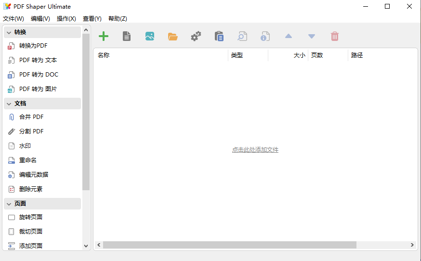Click the 转换为PDF icon in sidebar
The height and width of the screenshot is (261, 421).
pyautogui.click(x=11, y=46)
